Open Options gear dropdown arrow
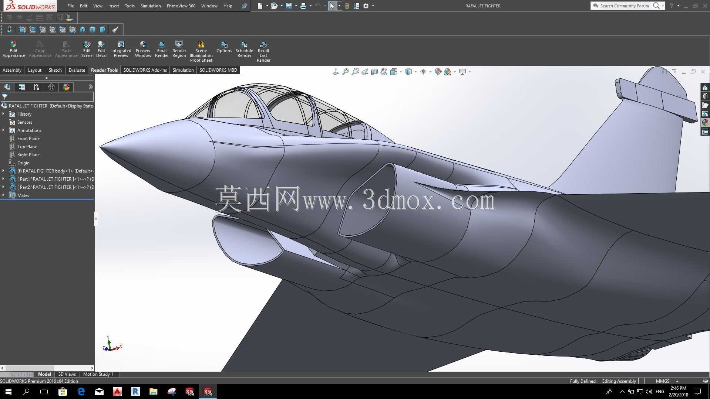This screenshot has width=710, height=399. tap(373, 6)
